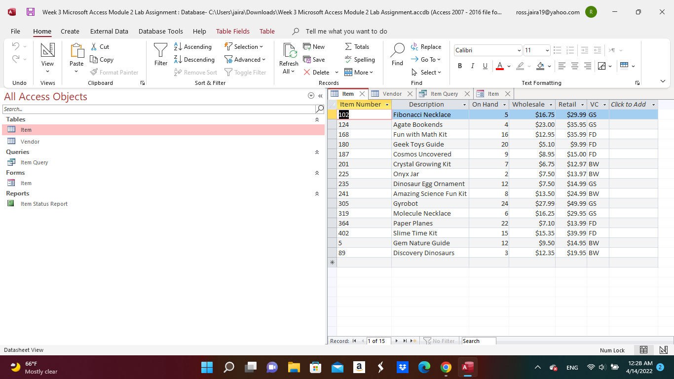
Task: Click the Totals sigma button
Action: tap(357, 46)
